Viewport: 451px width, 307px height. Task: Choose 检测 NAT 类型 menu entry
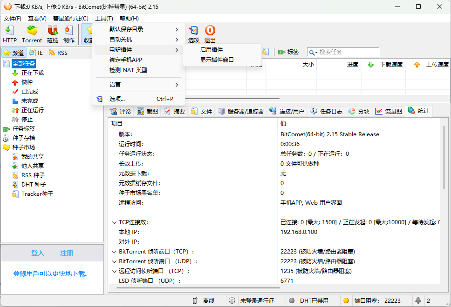[138, 70]
